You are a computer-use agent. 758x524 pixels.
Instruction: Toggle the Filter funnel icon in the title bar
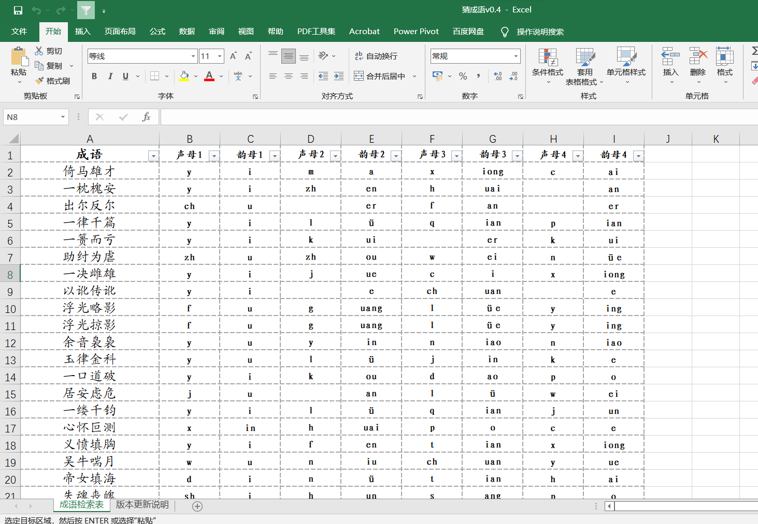pyautogui.click(x=86, y=10)
